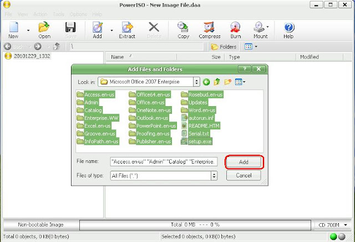This screenshot has width=355, height=242.
Task: Click the dialog's green back arrow icon
Action: click(206, 82)
